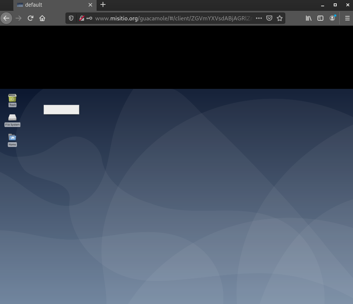The image size is (353, 304).
Task: Click the misitio.org address bar
Action: coord(173,18)
